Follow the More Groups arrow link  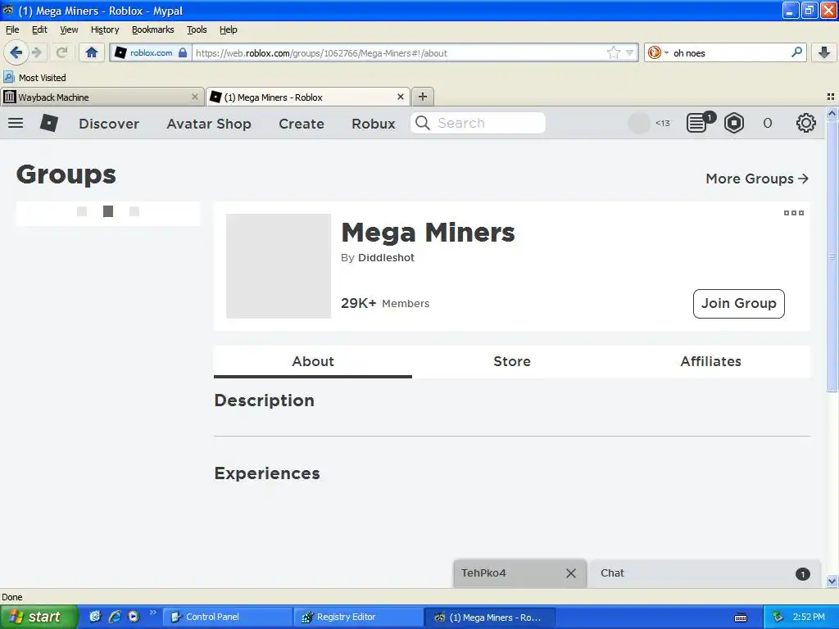click(756, 179)
